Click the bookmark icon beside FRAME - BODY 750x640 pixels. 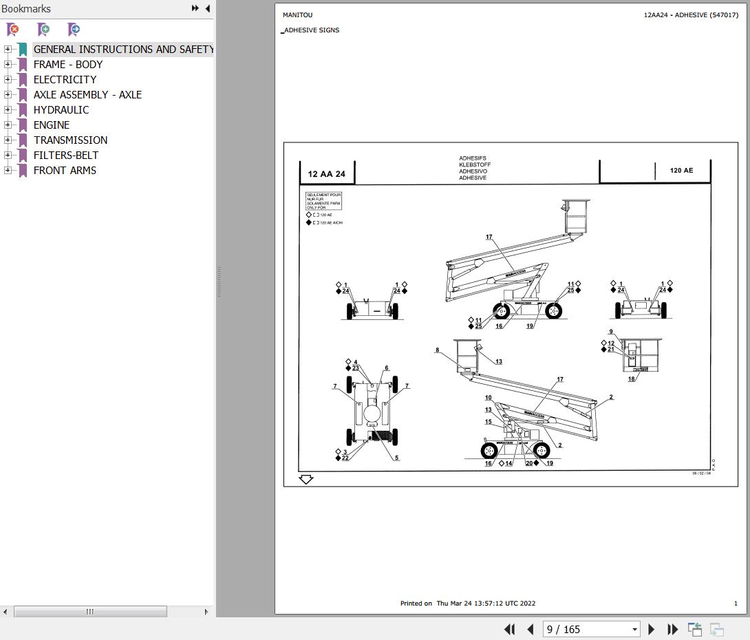[x=23, y=65]
